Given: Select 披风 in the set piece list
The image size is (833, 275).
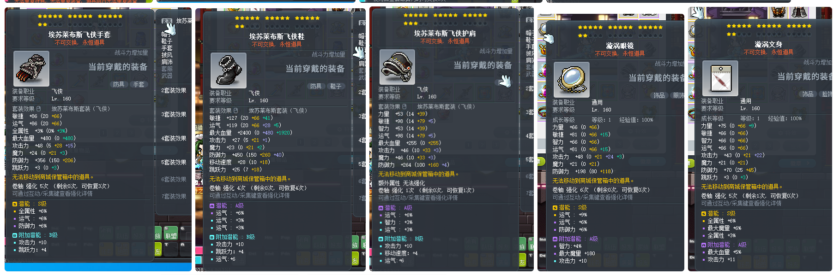Looking at the screenshot, I should point(167,55).
